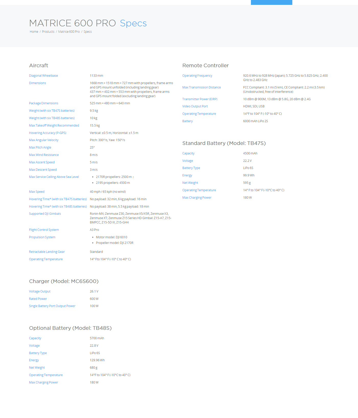Click the Propulsion System label
Screen dimensions: 358x418
42,237
